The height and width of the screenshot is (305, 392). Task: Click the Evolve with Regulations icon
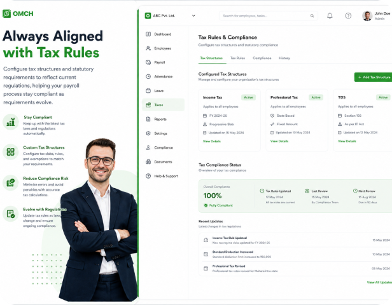pos(10,214)
